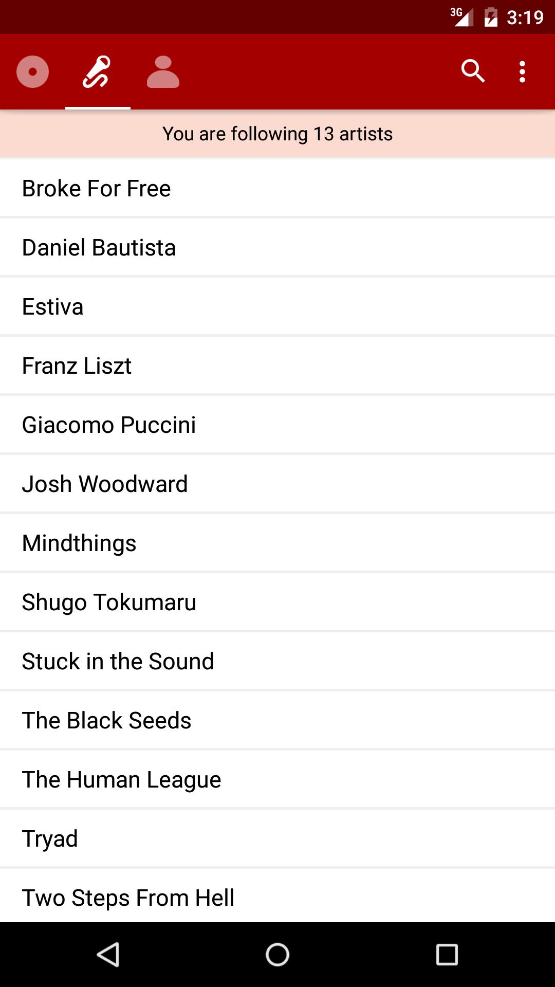Select Daniel Bautista from the list
The width and height of the screenshot is (555, 987).
[277, 247]
